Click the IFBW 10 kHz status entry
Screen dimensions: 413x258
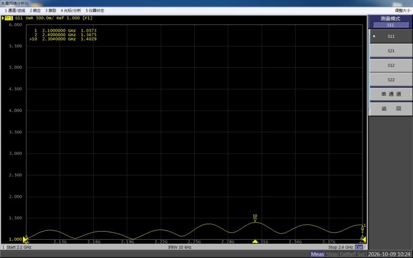(x=180, y=247)
